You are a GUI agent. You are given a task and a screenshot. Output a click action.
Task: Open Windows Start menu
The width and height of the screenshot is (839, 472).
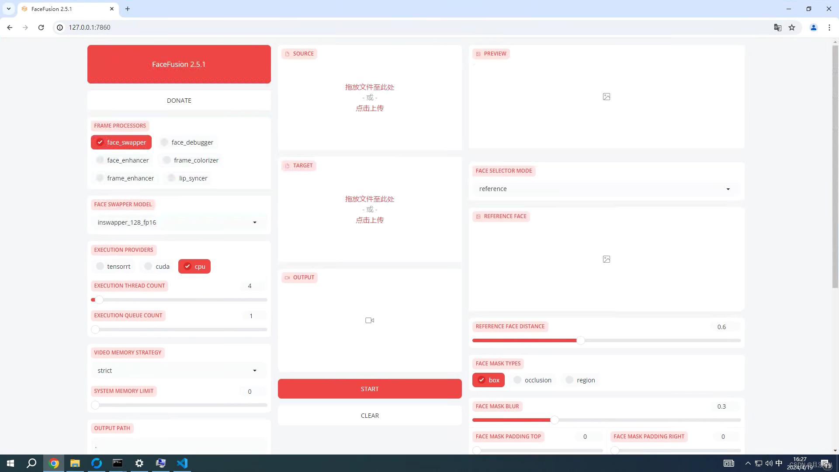point(10,463)
